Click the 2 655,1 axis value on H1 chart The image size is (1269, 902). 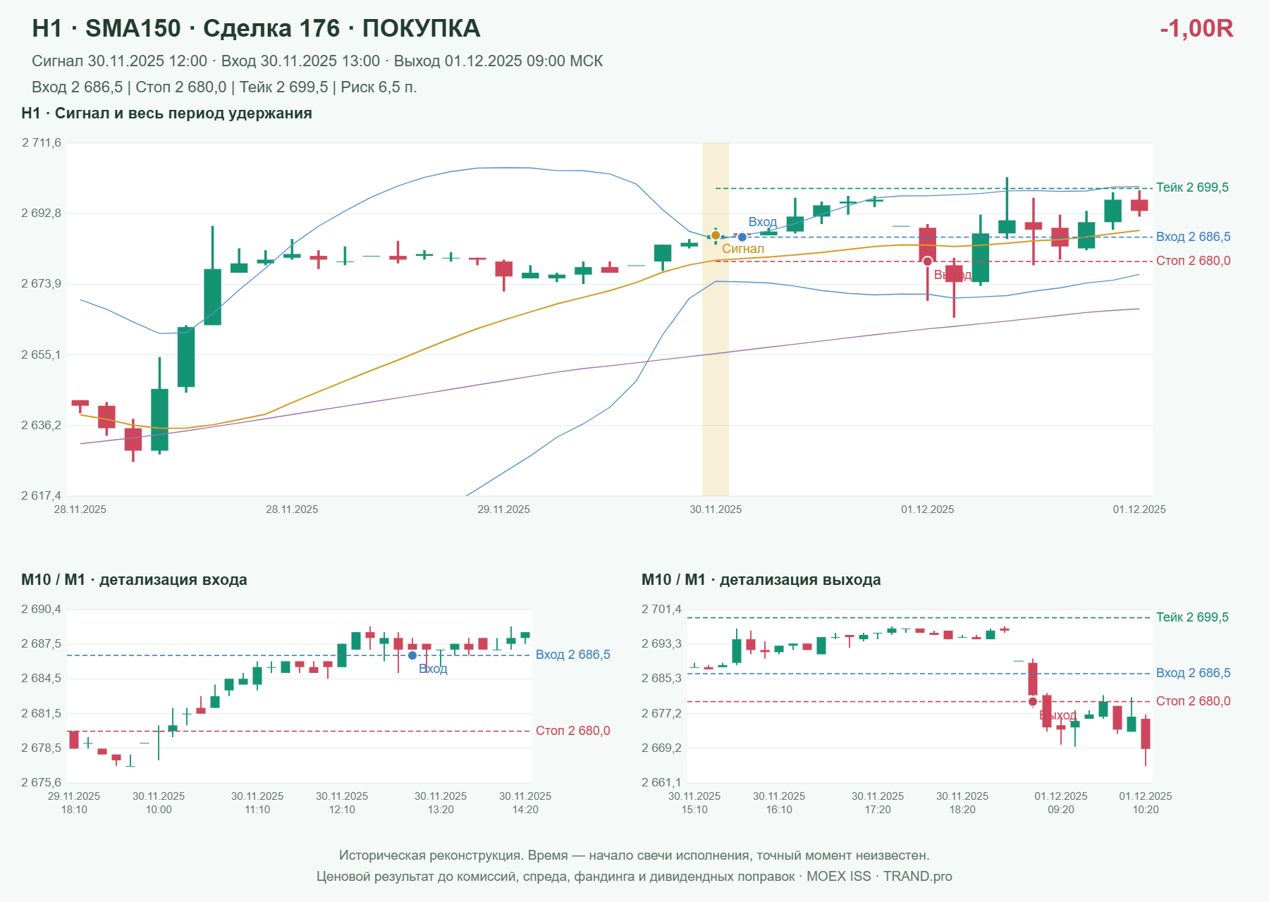coord(42,354)
